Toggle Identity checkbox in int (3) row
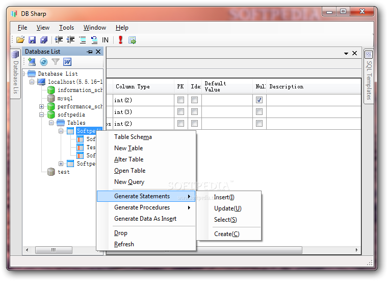 click(x=194, y=111)
